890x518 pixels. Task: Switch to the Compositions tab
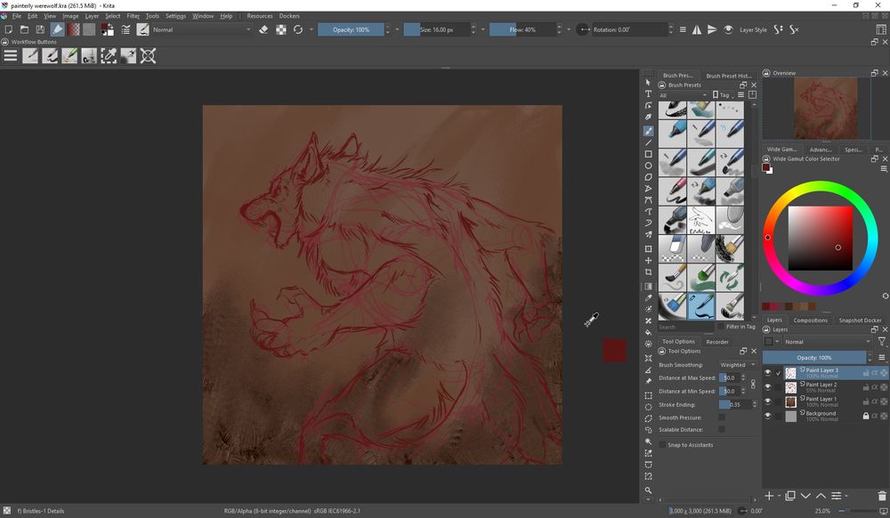(x=810, y=320)
